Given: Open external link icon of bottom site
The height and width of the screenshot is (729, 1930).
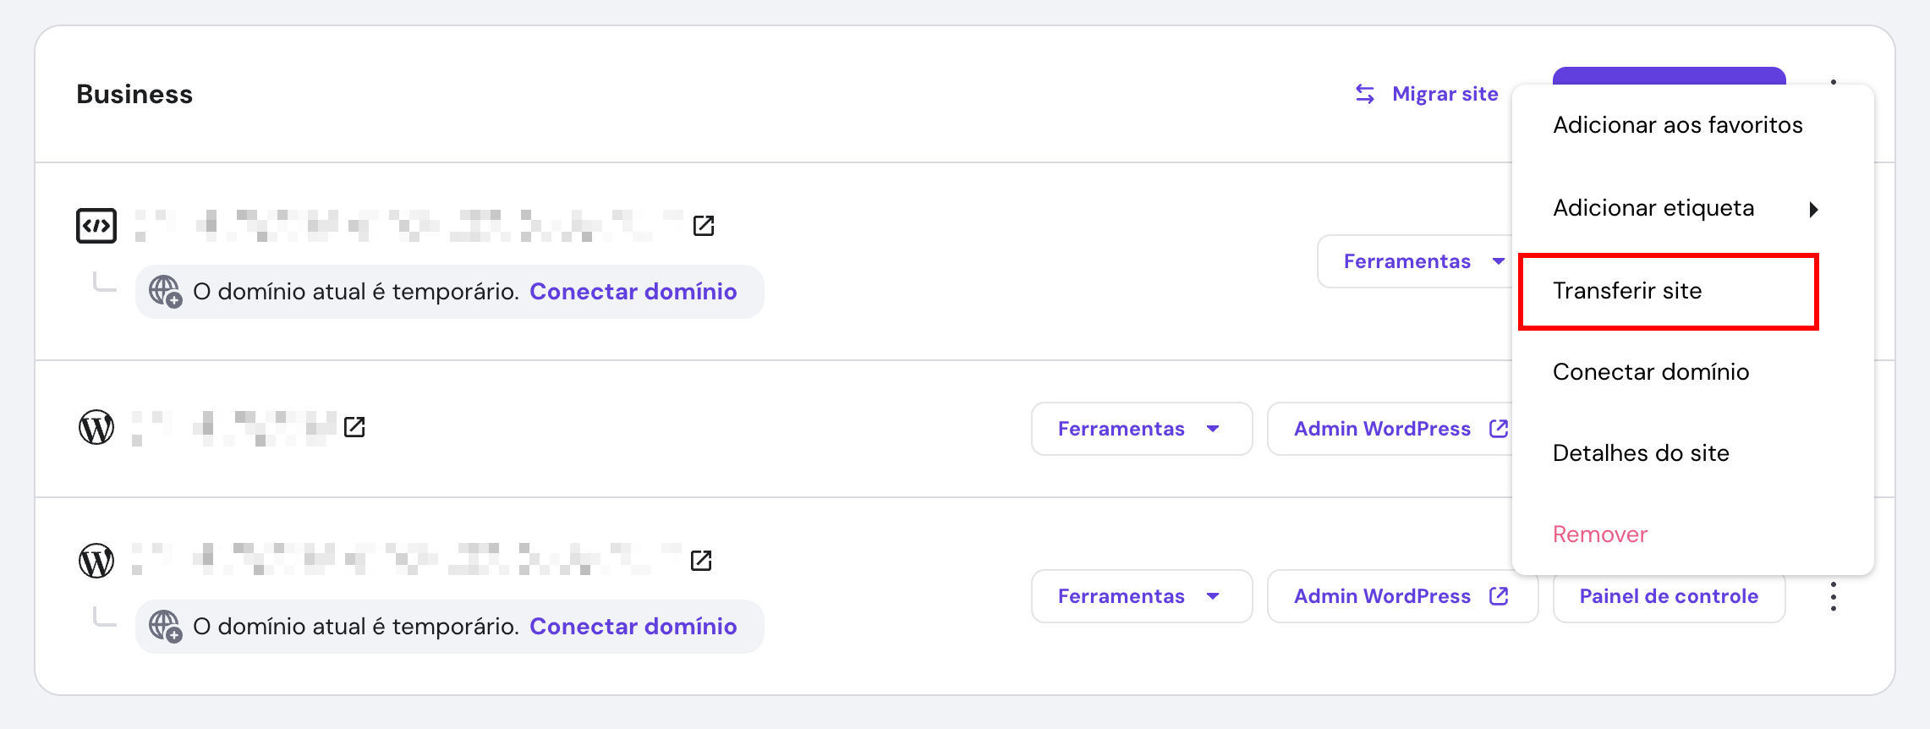Looking at the screenshot, I should (x=701, y=561).
